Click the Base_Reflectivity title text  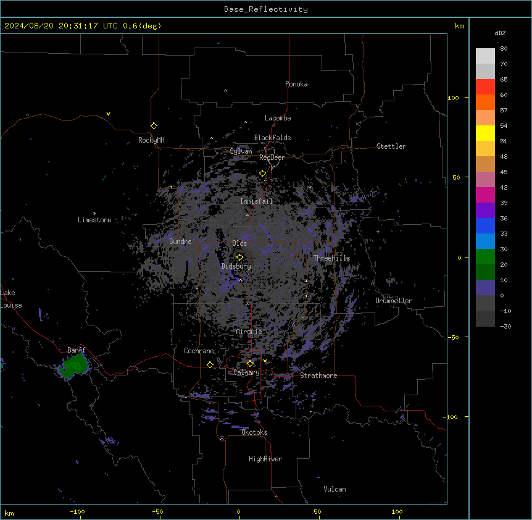(266, 9)
